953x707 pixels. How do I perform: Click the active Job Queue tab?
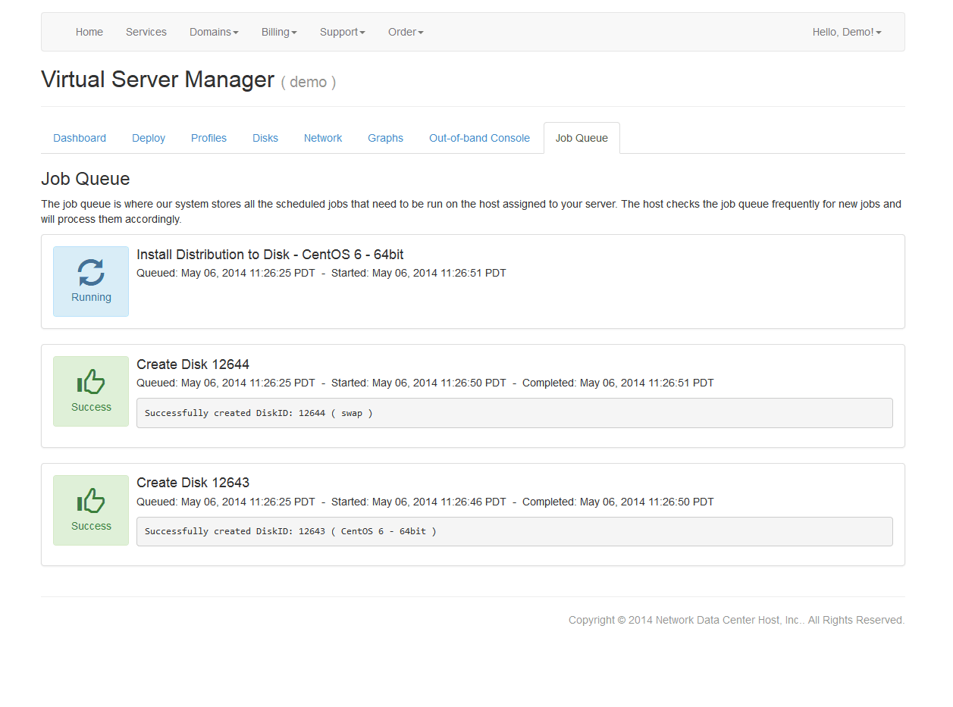(x=582, y=138)
